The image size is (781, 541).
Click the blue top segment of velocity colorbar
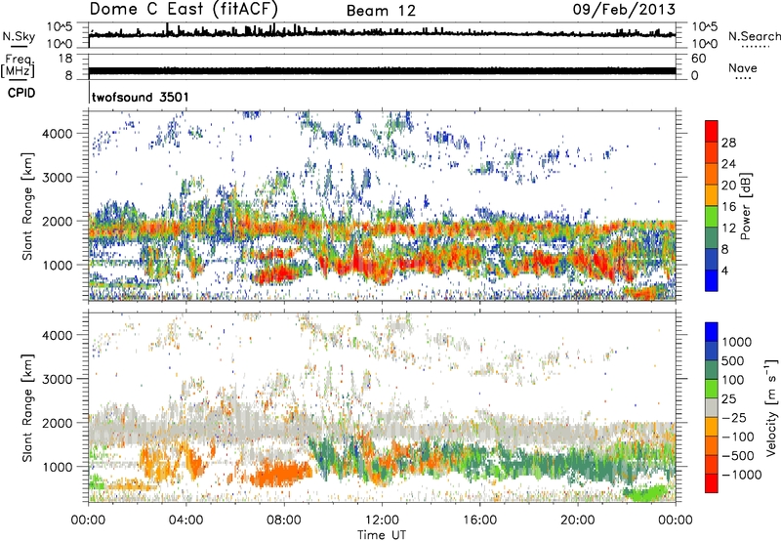click(712, 332)
